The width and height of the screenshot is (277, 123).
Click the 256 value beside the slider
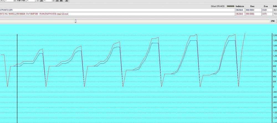[273, 21]
